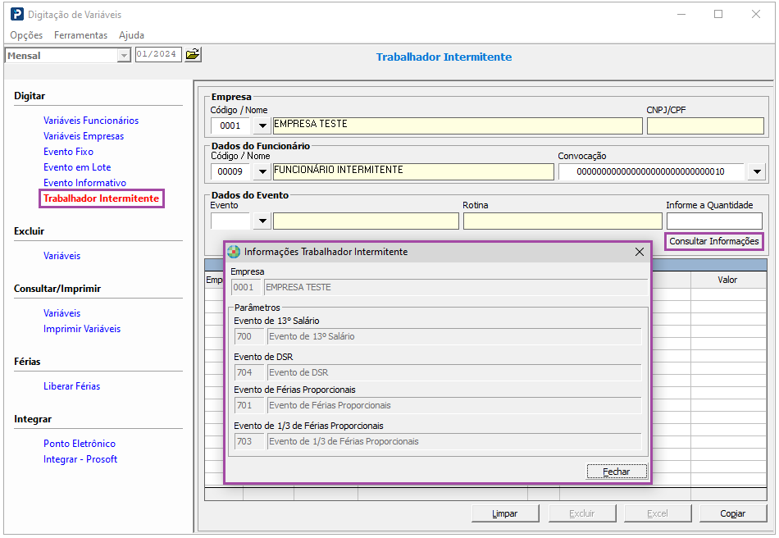Screen dimensions: 779x538
Task: Click the Evento de DSR code 704
Action: 249,372
